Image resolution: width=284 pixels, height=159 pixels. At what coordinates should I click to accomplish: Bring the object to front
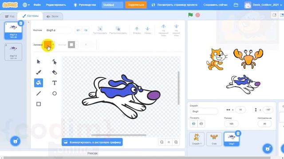(x=163, y=30)
